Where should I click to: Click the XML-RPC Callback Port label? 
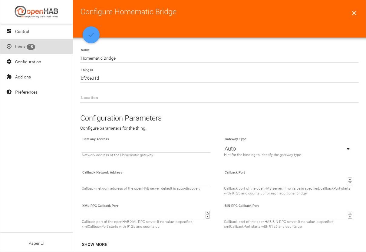point(100,206)
